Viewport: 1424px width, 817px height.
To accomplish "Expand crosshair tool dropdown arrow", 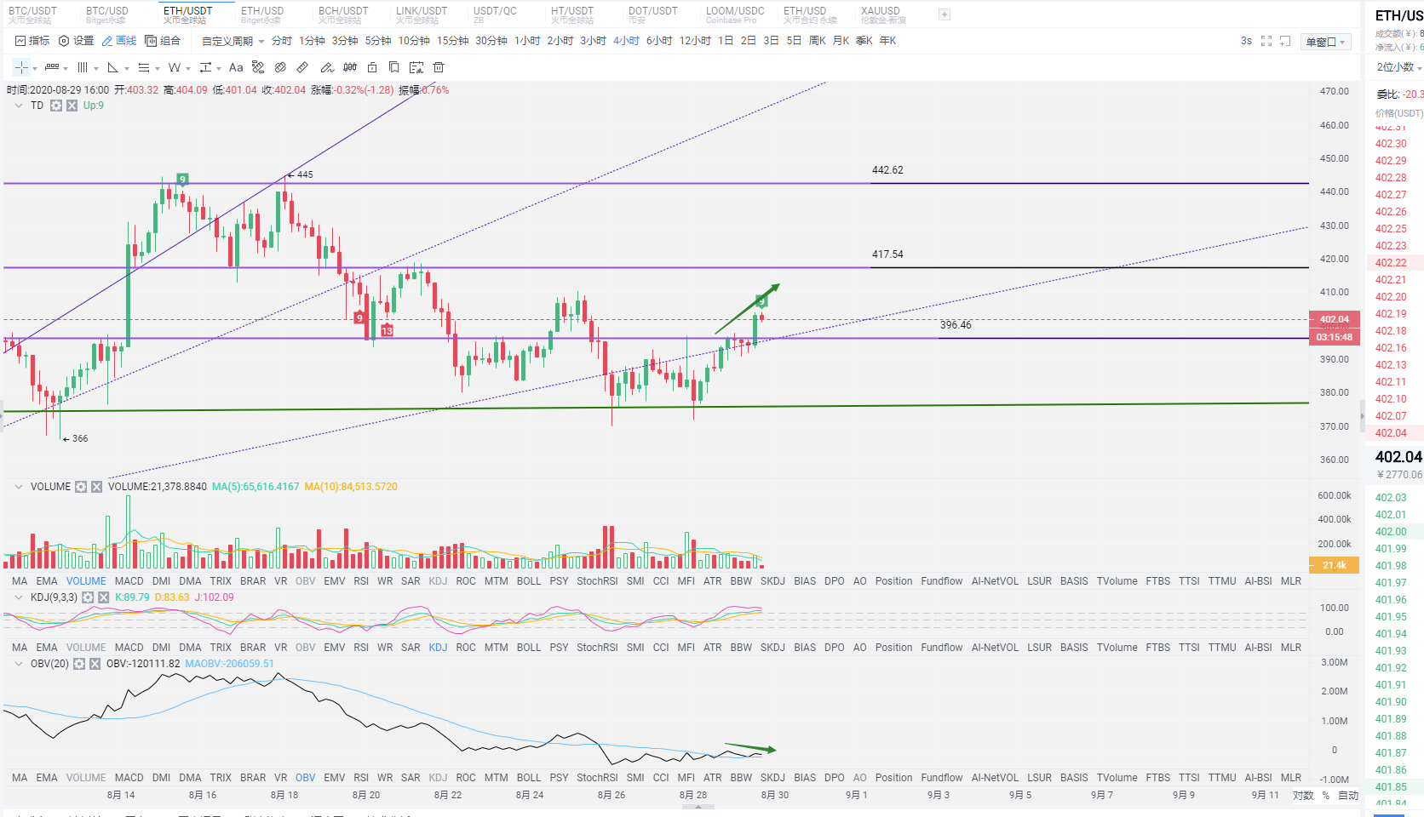I will click(x=35, y=68).
